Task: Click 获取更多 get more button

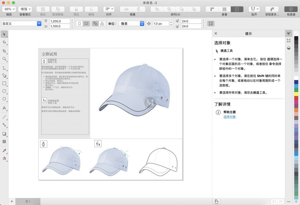Action: 272,9
